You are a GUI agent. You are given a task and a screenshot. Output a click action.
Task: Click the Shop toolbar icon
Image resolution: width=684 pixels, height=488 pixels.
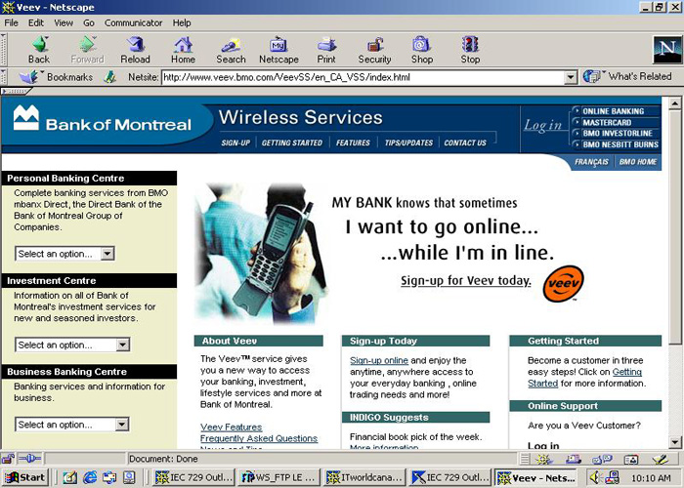421,45
